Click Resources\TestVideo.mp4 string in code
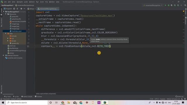This screenshot has height=105, width=187. pos(96,15)
